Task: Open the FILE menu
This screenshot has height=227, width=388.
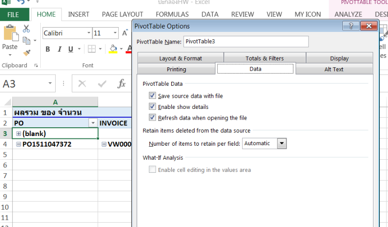Action: (x=13, y=15)
